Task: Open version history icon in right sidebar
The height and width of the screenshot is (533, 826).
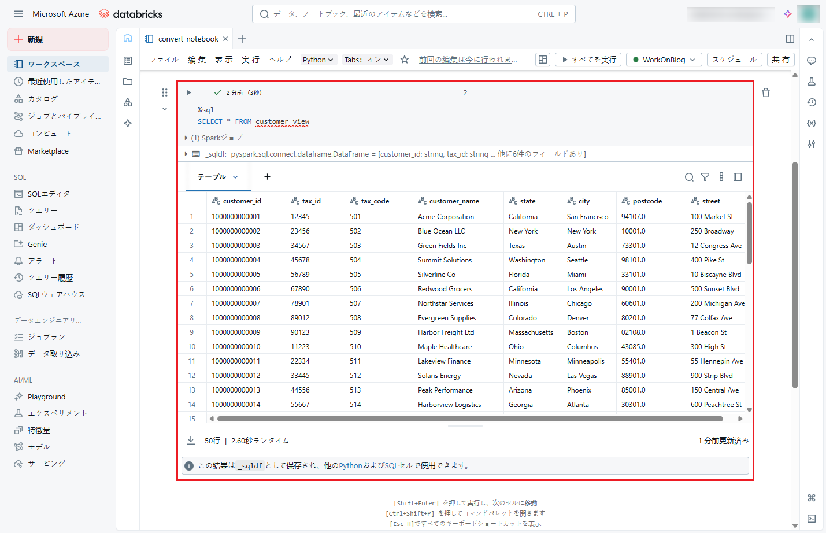Action: (x=812, y=102)
